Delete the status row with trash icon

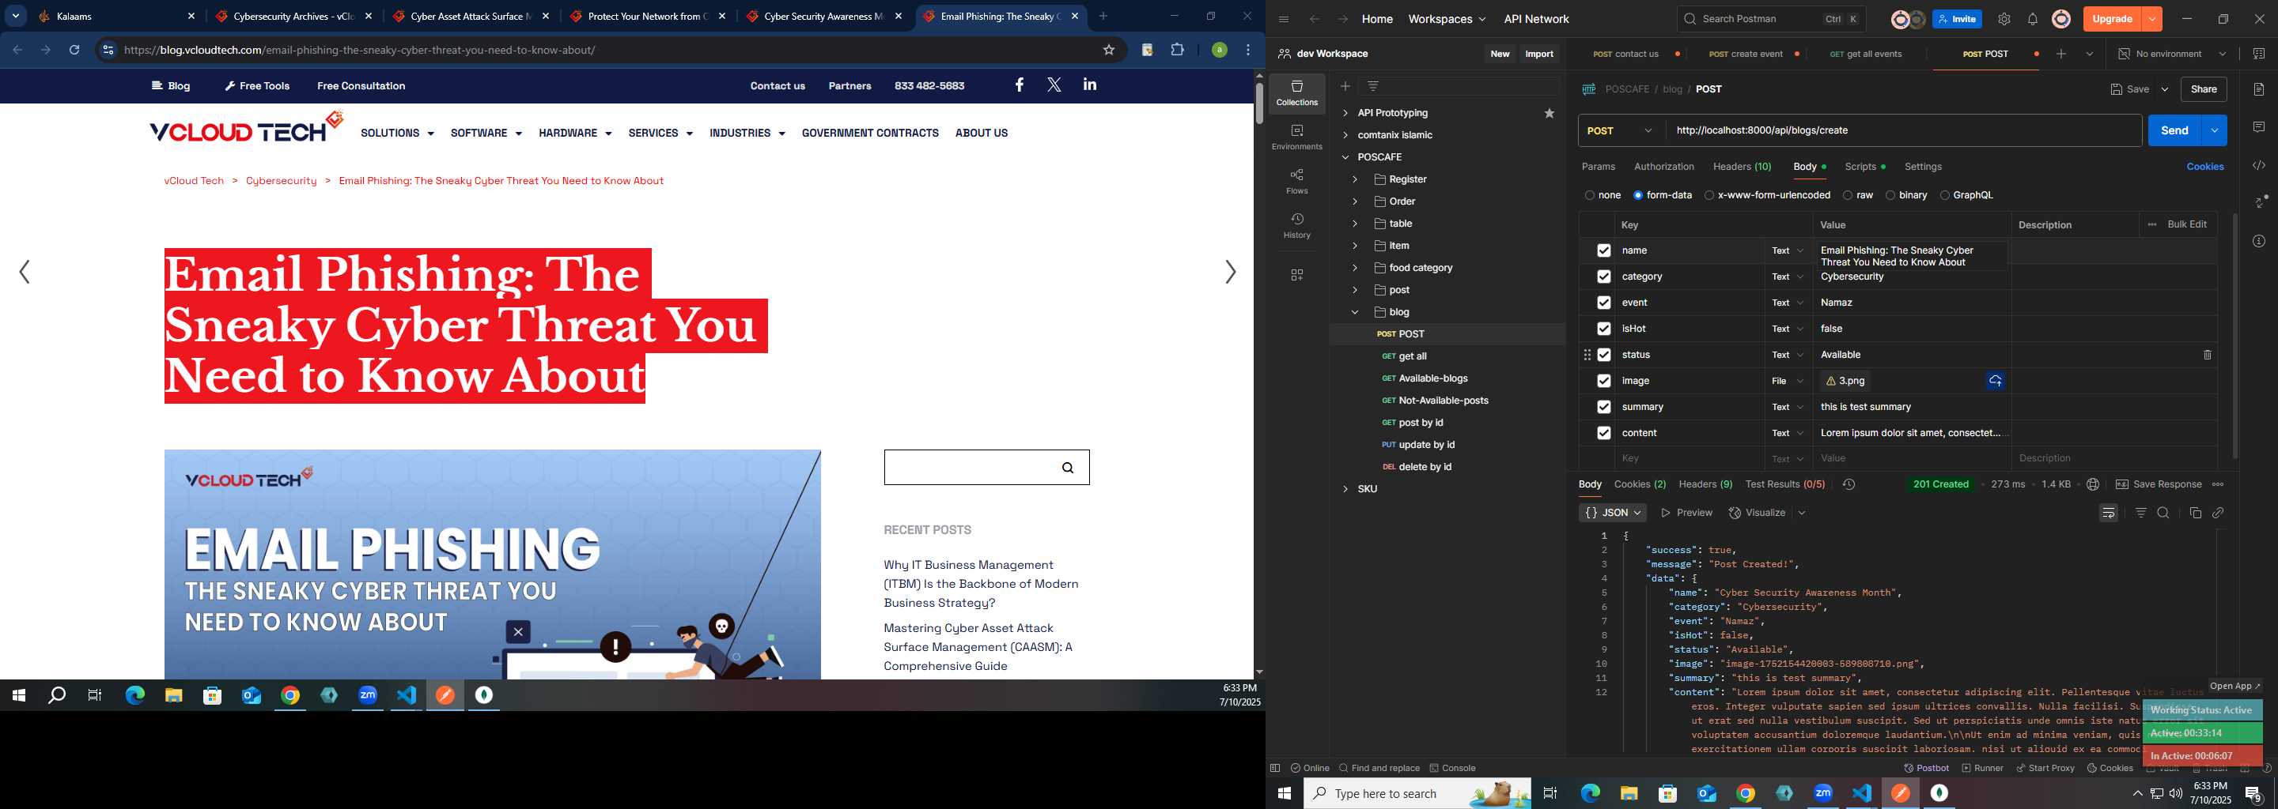pyautogui.click(x=2208, y=355)
